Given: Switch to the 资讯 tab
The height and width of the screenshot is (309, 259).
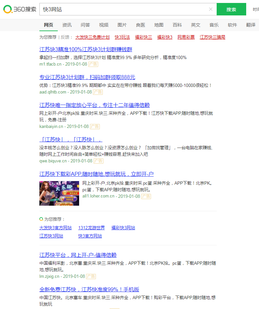Looking at the screenshot, I should pyautogui.click(x=67, y=25).
